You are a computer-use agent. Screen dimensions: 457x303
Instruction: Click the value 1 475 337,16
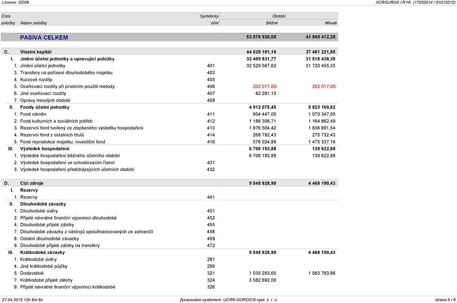click(322, 142)
